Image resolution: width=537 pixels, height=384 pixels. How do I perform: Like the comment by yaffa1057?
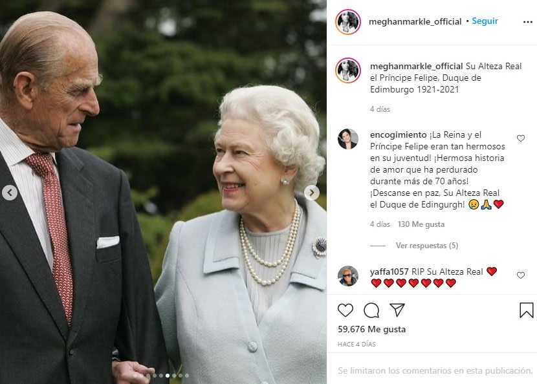point(521,275)
